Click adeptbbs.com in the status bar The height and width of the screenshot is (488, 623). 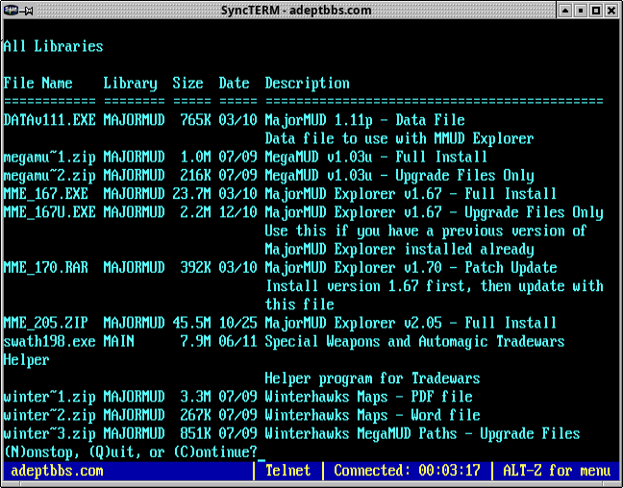(58, 471)
